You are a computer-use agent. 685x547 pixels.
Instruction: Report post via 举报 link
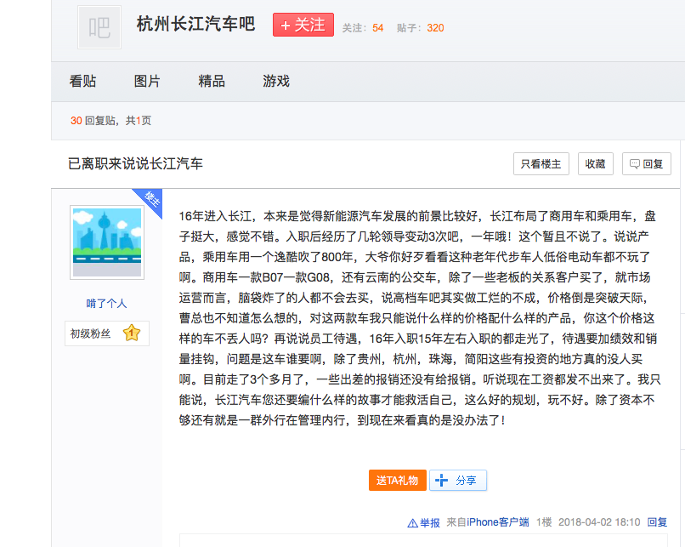click(424, 522)
